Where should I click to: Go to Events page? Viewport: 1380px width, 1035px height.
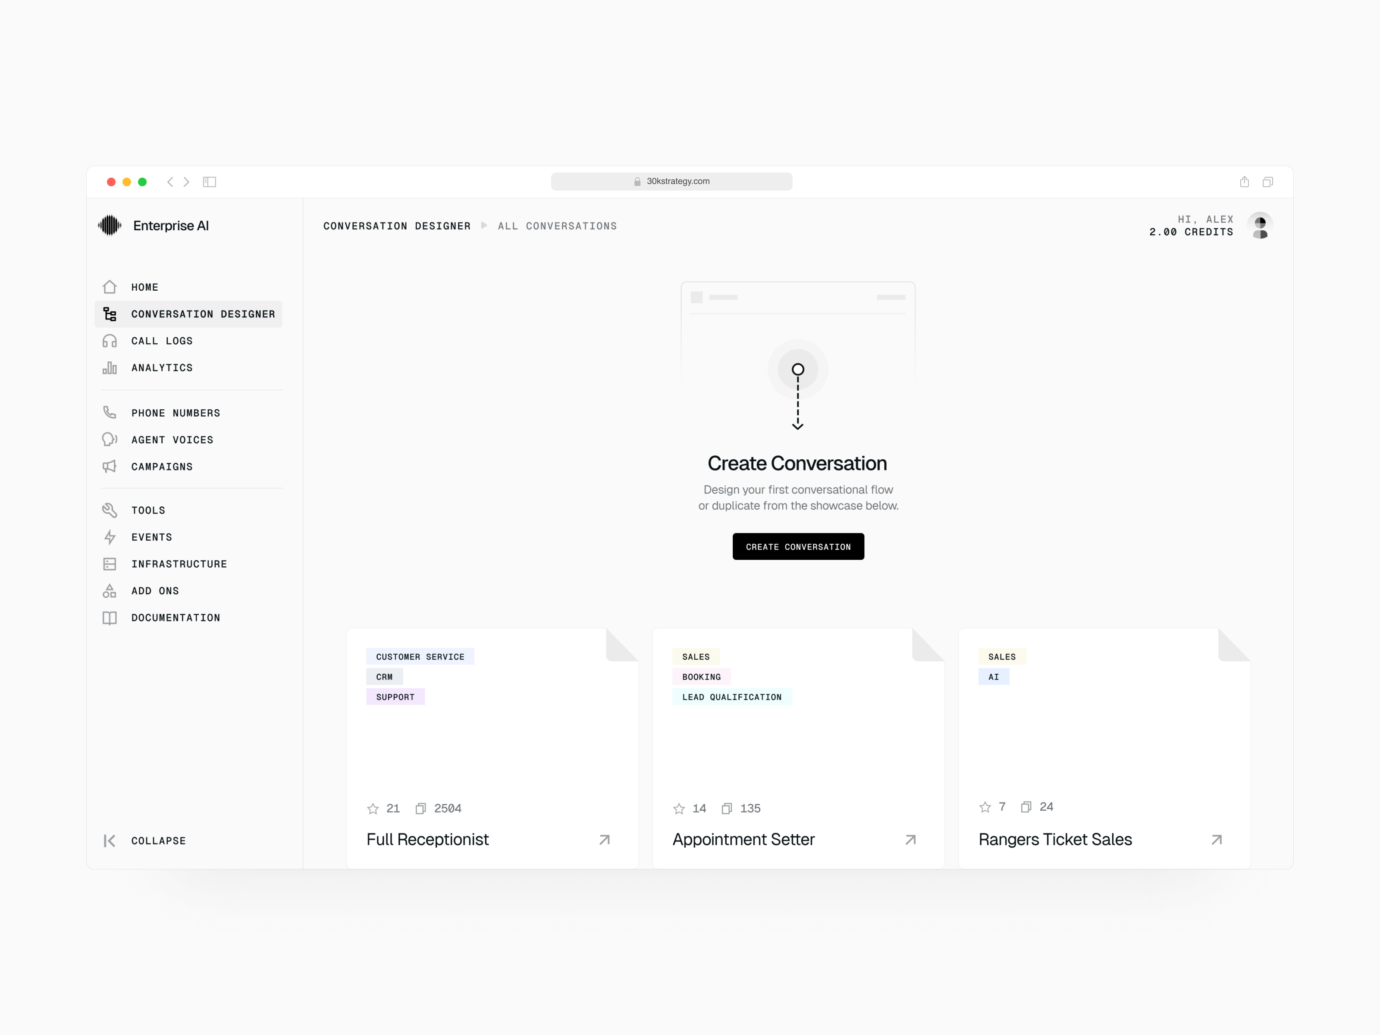pos(188,536)
